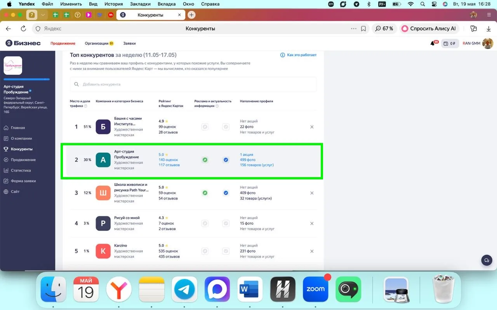Click the Школа живописи company avatar
Screen dimensions: 497x310
pos(103,193)
